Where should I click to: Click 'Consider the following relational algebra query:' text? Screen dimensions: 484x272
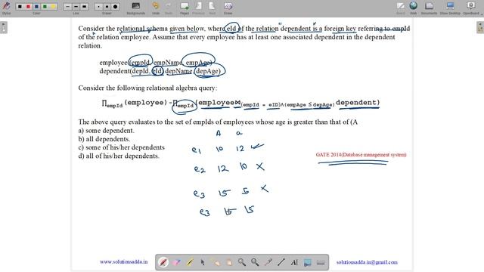point(147,88)
